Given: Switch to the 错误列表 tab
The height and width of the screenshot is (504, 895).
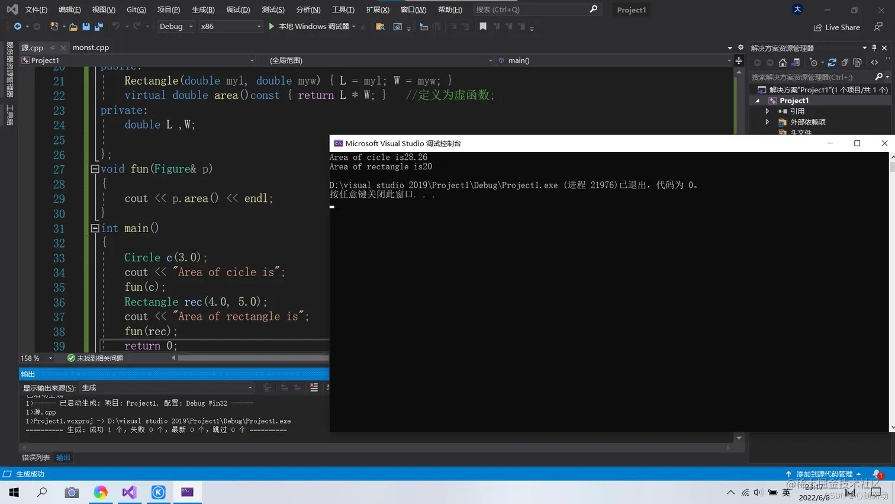Looking at the screenshot, I should point(36,458).
